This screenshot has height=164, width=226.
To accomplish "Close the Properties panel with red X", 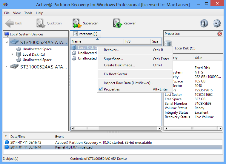I will tap(220, 34).
